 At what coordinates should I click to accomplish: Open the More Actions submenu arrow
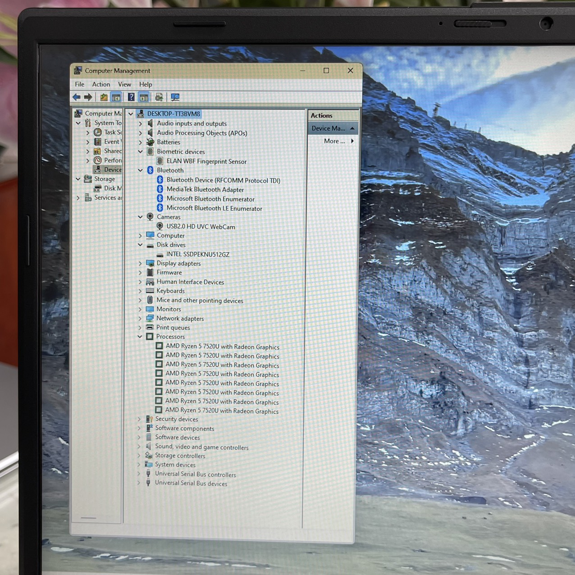pos(352,141)
